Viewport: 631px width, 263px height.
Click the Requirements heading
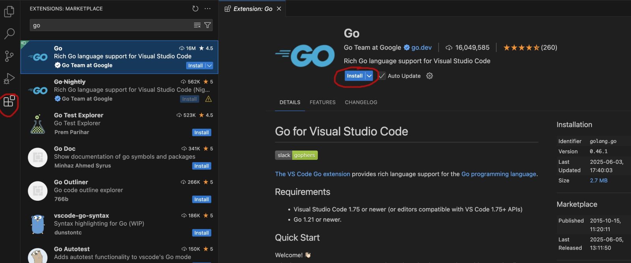302,192
